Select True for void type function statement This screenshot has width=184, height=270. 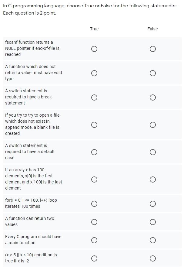point(94,73)
